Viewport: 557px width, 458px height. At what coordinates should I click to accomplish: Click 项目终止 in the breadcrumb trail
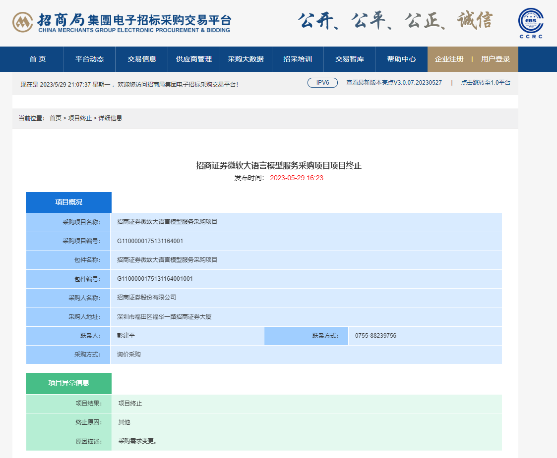tap(79, 118)
